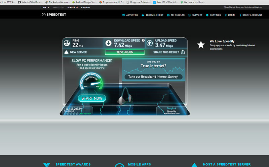Click the ping arrows icon
This screenshot has width=269, height=167.
click(x=67, y=43)
